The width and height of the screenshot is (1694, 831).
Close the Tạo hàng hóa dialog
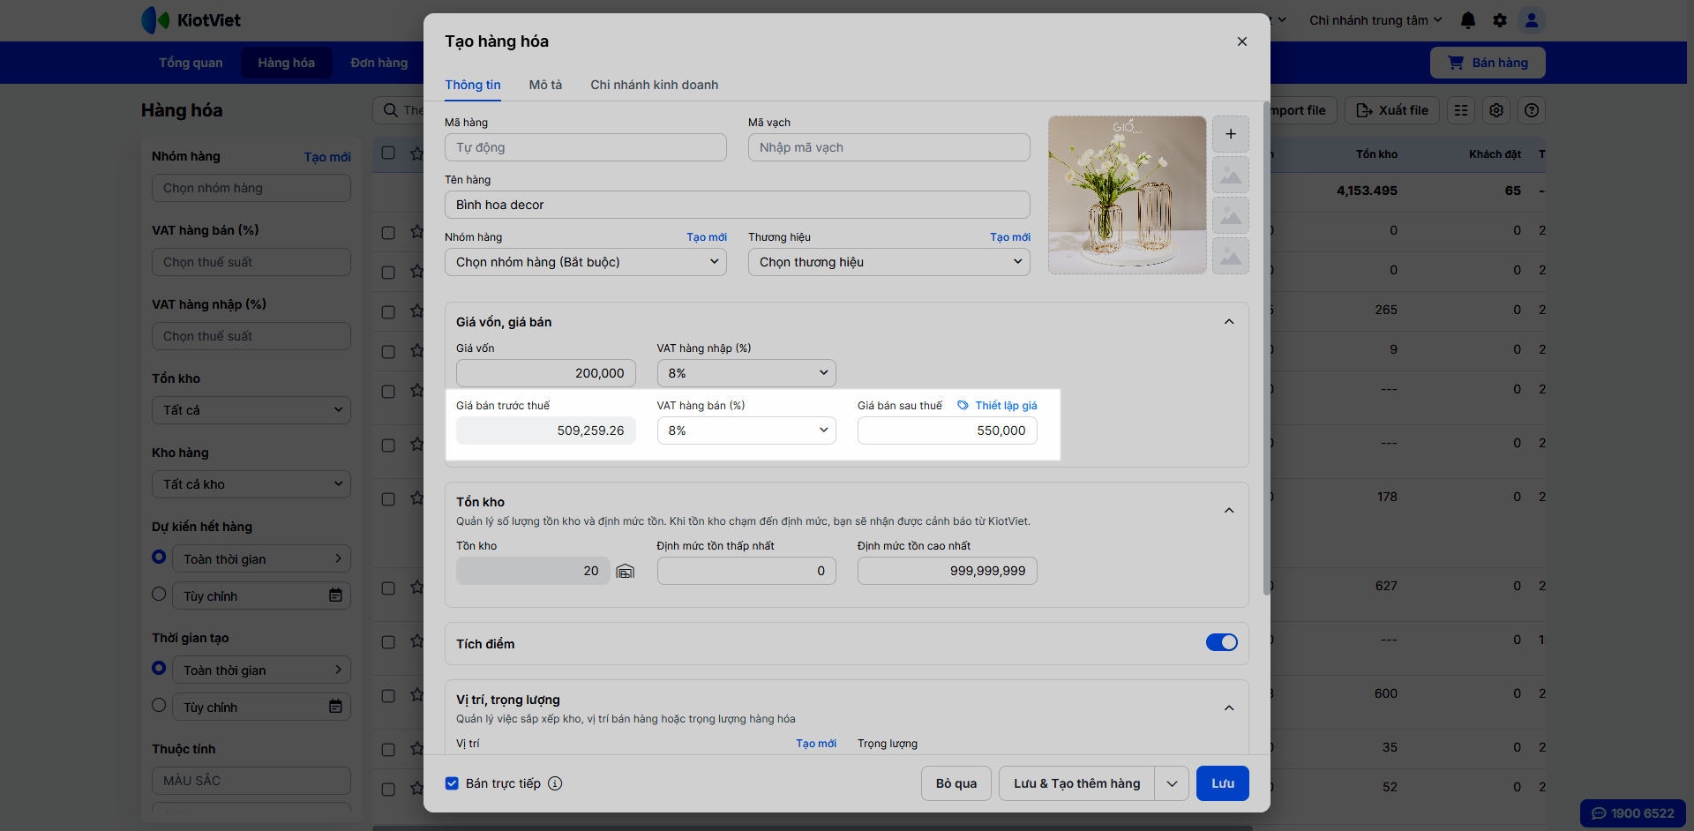[1241, 41]
